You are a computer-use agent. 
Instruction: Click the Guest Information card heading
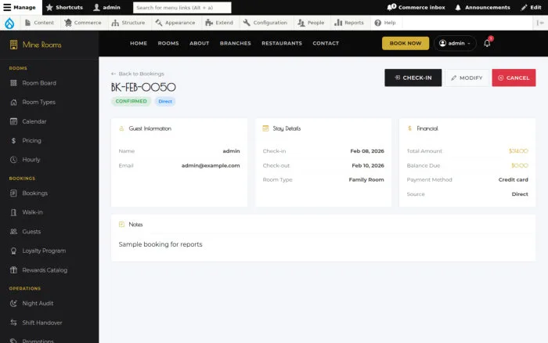pos(150,128)
